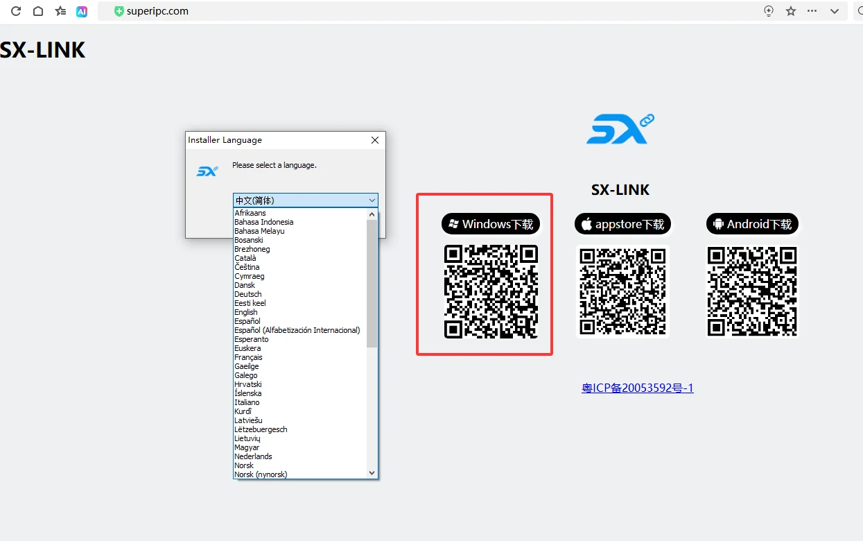863x541 pixels.
Task: Bookmark this page with the star icon
Action: [791, 11]
